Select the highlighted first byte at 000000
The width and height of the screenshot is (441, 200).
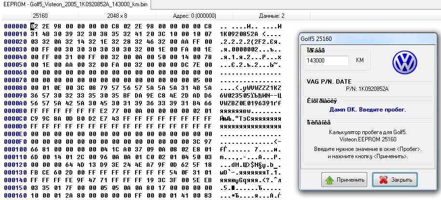coord(34,26)
